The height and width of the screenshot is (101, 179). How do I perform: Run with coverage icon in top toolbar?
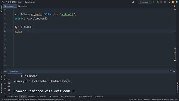click(161, 2)
